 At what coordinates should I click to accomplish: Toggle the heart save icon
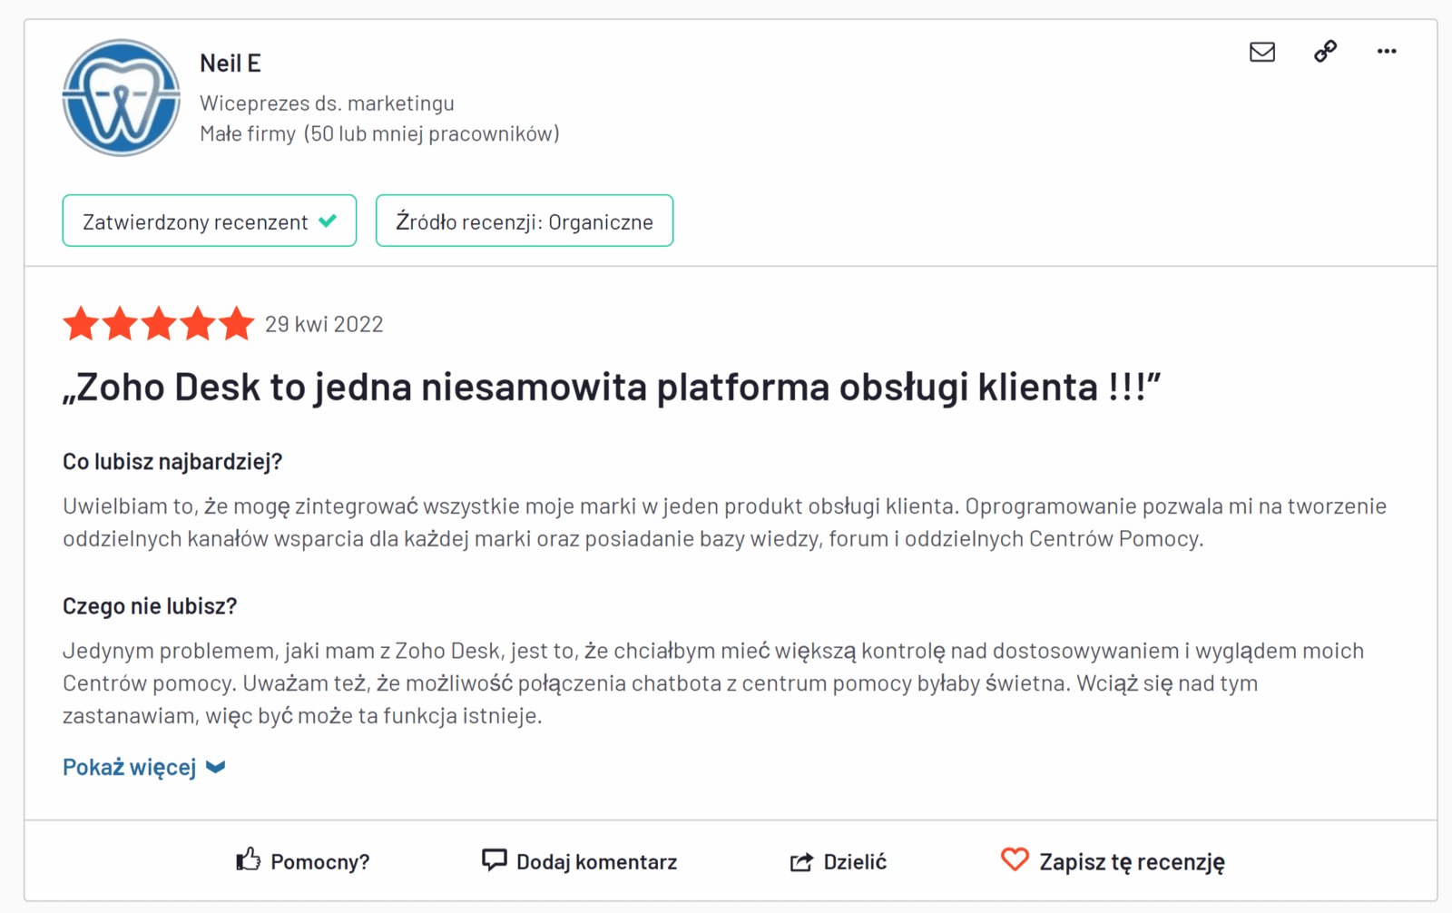(x=1015, y=859)
